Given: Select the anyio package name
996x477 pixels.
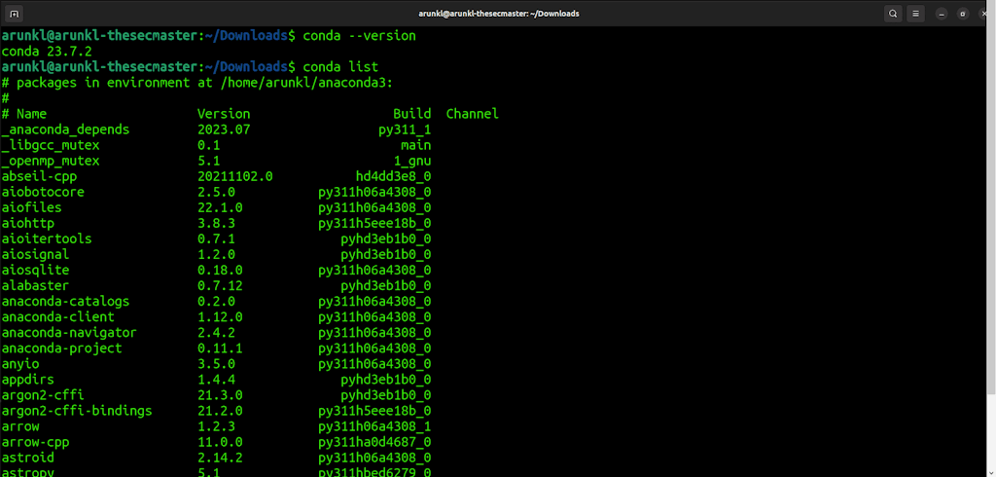Looking at the screenshot, I should click(x=20, y=364).
